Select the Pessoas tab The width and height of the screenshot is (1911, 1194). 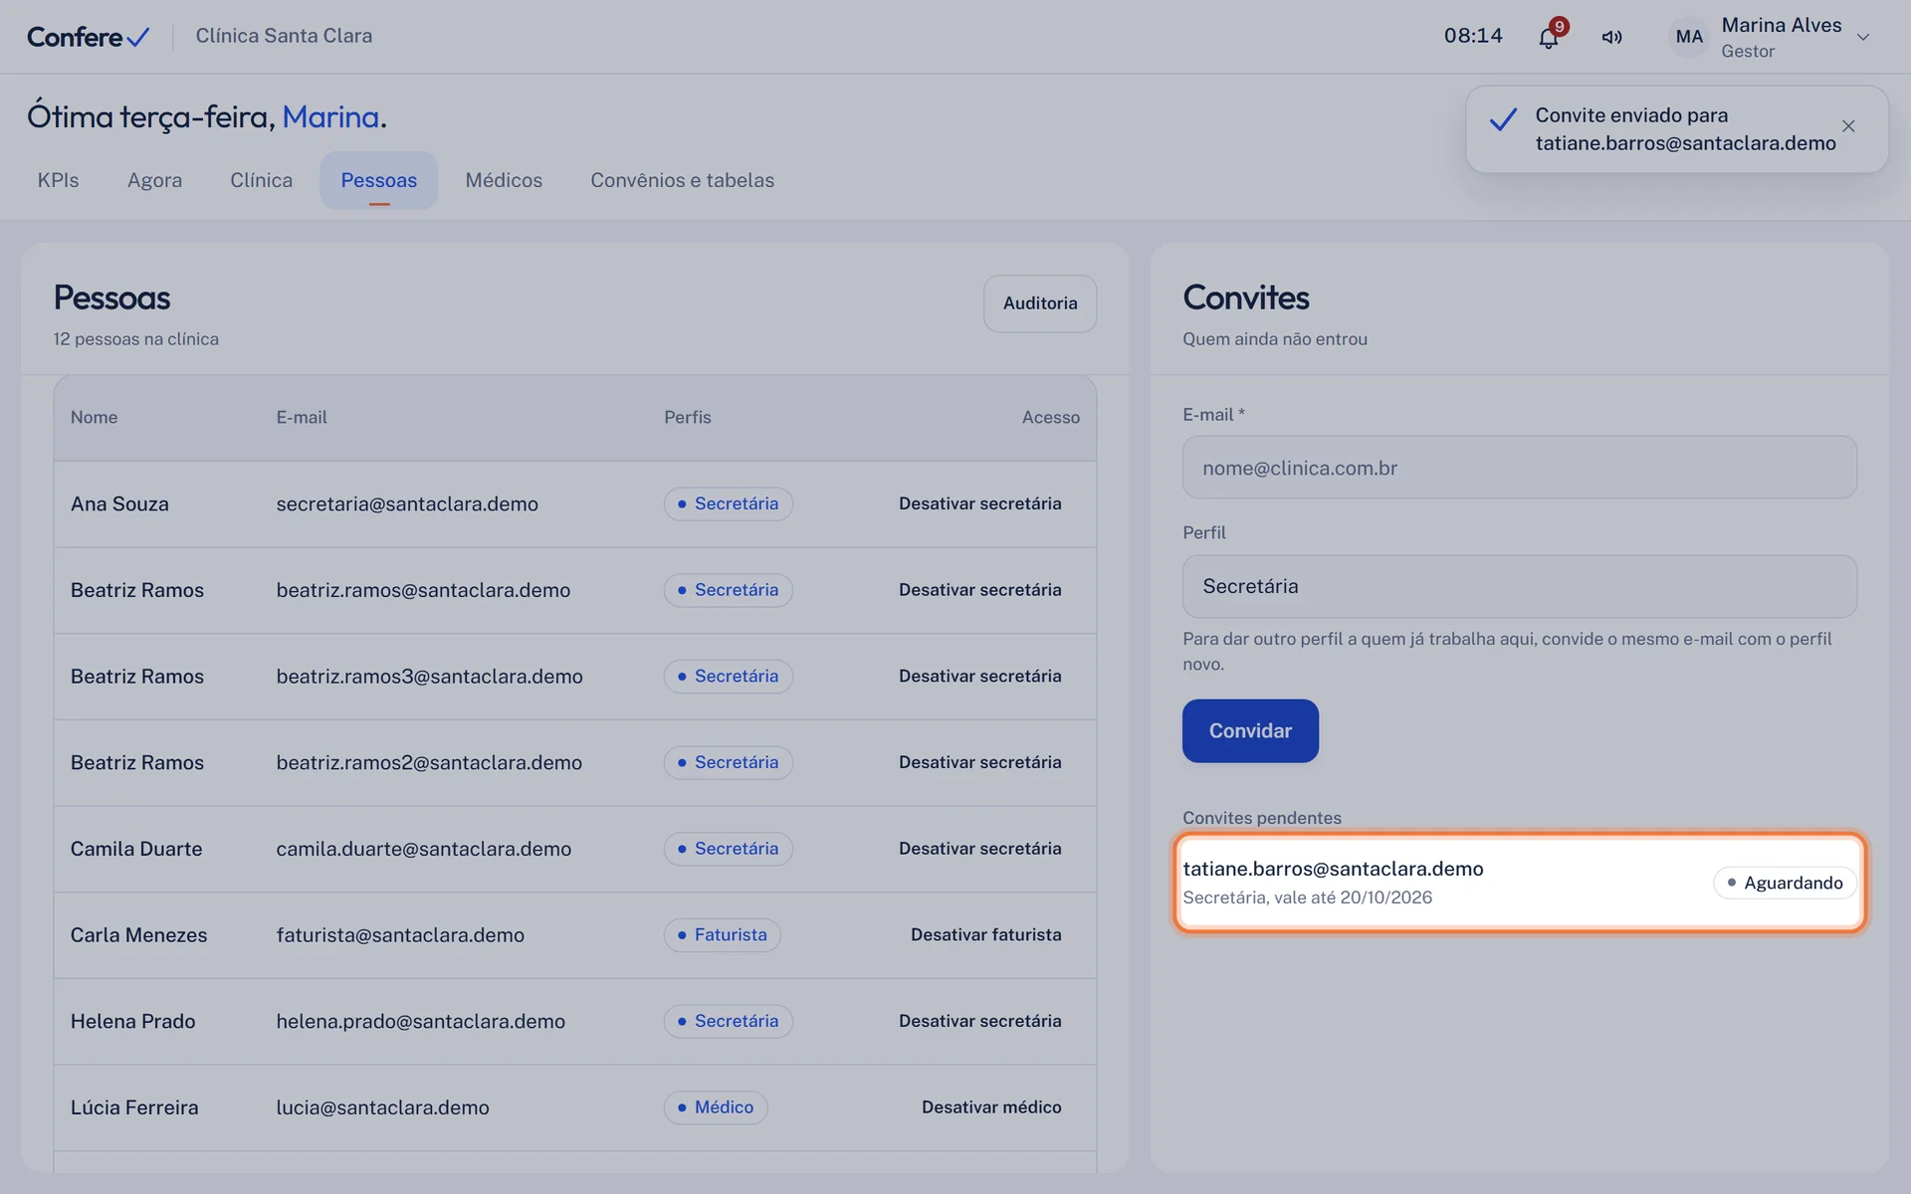click(x=378, y=180)
